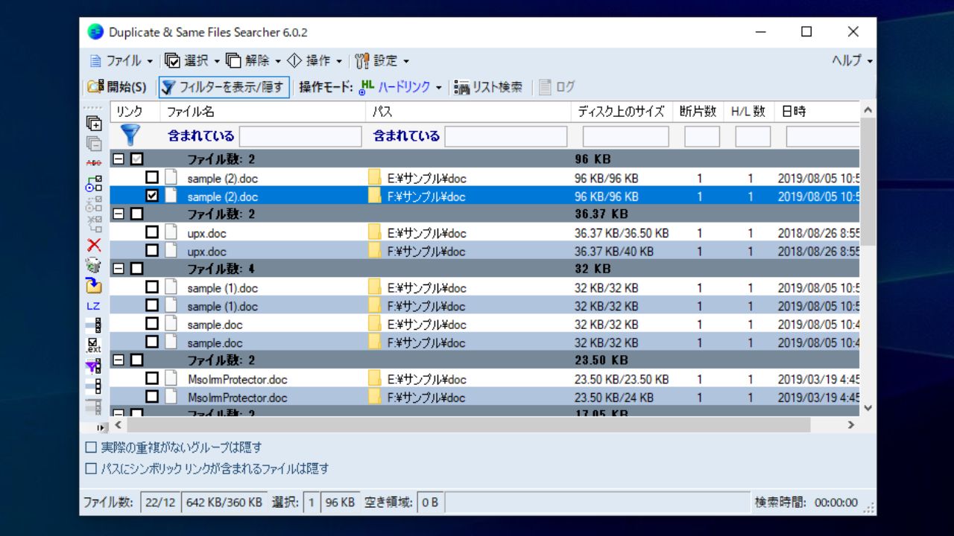Open the 選択 menu

(x=193, y=60)
